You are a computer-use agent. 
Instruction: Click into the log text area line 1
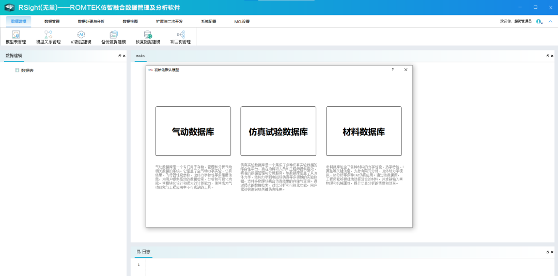point(310,265)
